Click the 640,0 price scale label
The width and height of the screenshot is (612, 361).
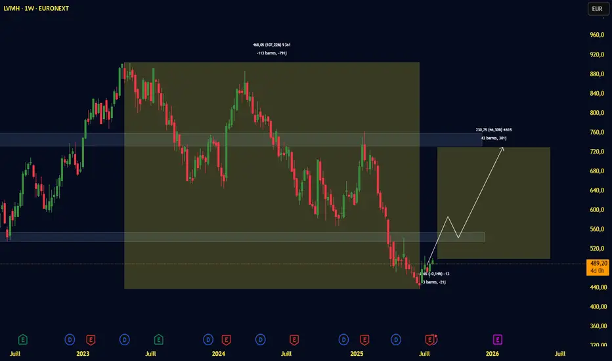(597, 190)
